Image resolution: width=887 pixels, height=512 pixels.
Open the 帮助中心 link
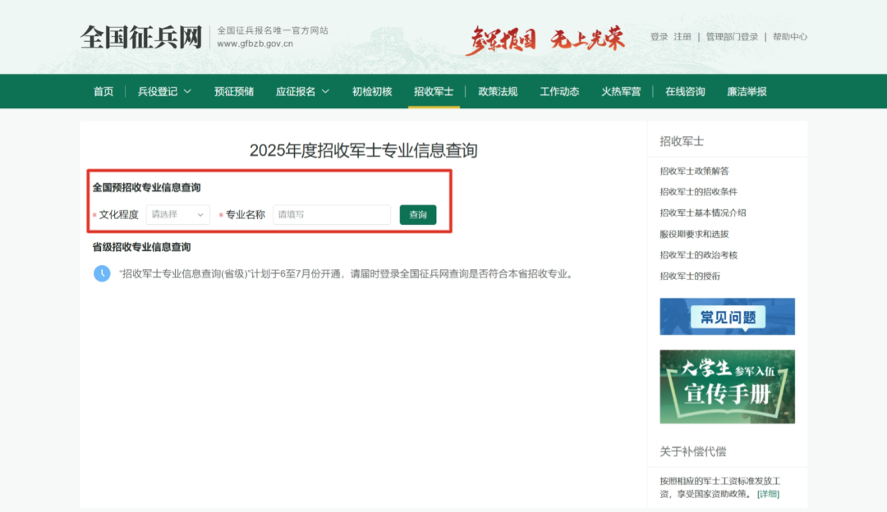click(x=789, y=37)
